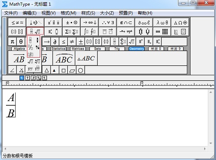Image resolution: width=216 pixels, height=160 pixels.
Task: Insert the parallelogram symbol
Action: 72,70
